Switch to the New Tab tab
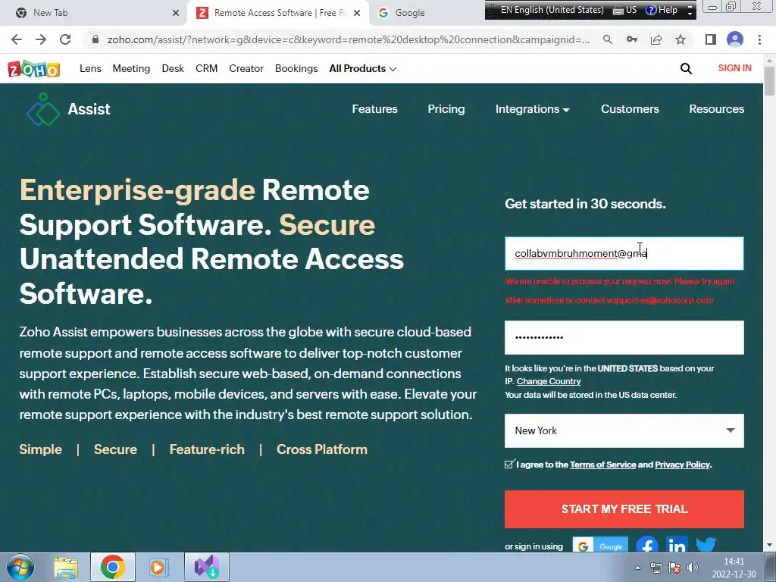Screen dimensions: 776x582 pyautogui.click(x=94, y=13)
